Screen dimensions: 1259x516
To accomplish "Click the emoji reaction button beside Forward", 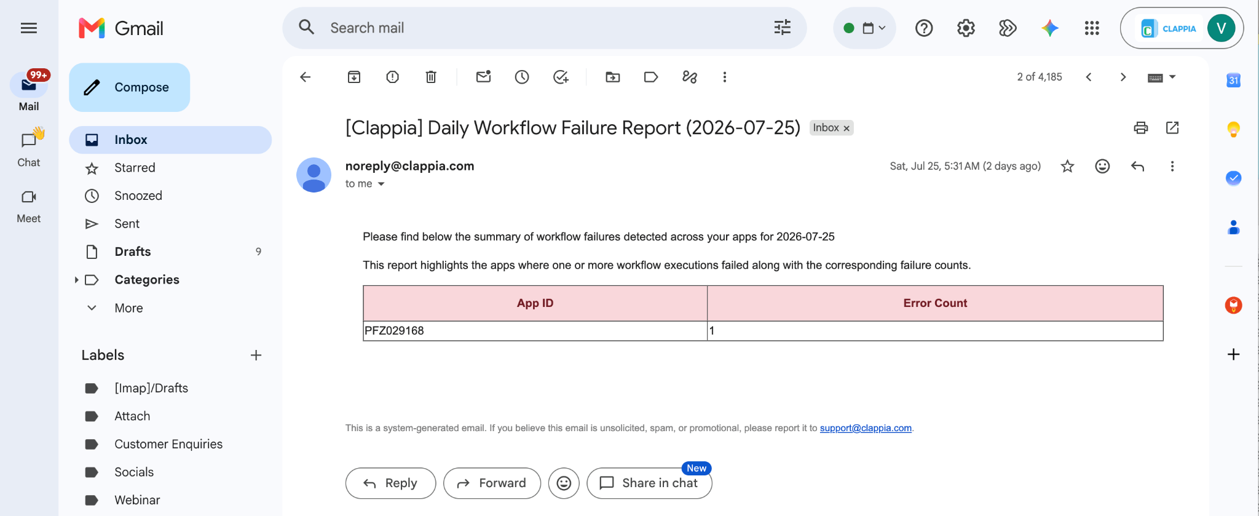I will point(564,483).
